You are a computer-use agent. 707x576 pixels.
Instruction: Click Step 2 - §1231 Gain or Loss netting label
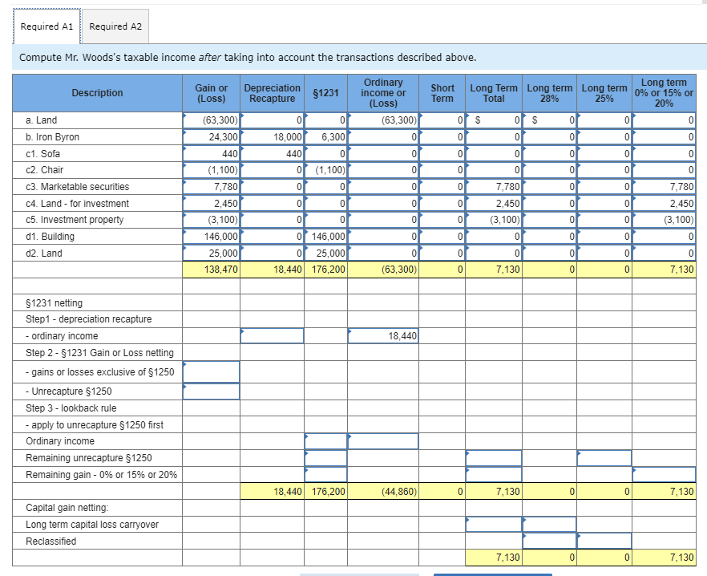click(99, 352)
